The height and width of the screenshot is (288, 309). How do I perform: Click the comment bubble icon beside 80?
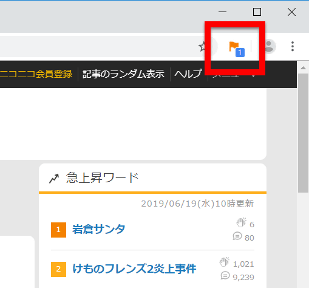[x=237, y=236]
